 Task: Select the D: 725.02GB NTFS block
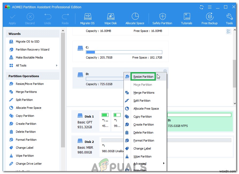[199, 122]
